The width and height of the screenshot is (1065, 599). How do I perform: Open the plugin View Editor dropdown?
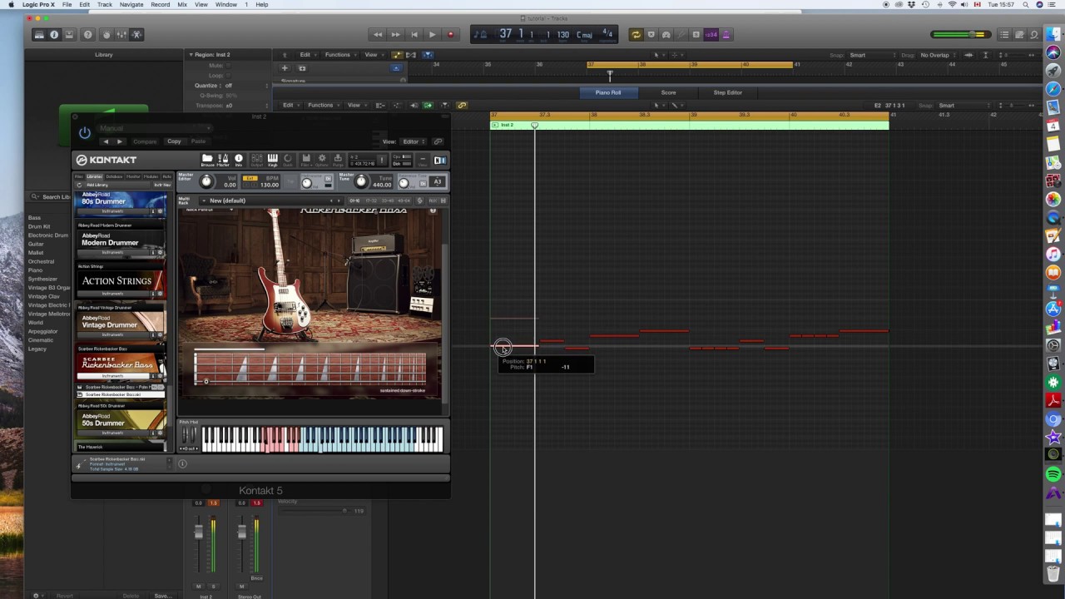pyautogui.click(x=414, y=141)
